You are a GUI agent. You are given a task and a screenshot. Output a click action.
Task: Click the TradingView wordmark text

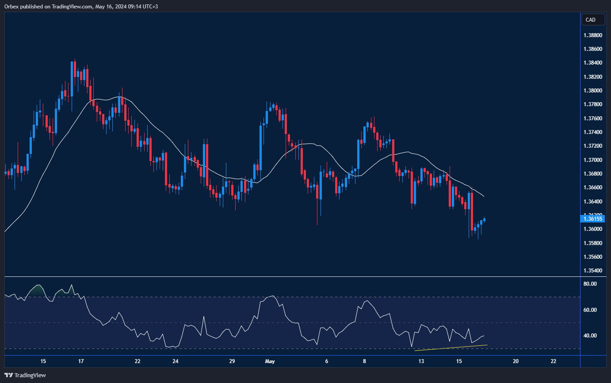pyautogui.click(x=30, y=375)
